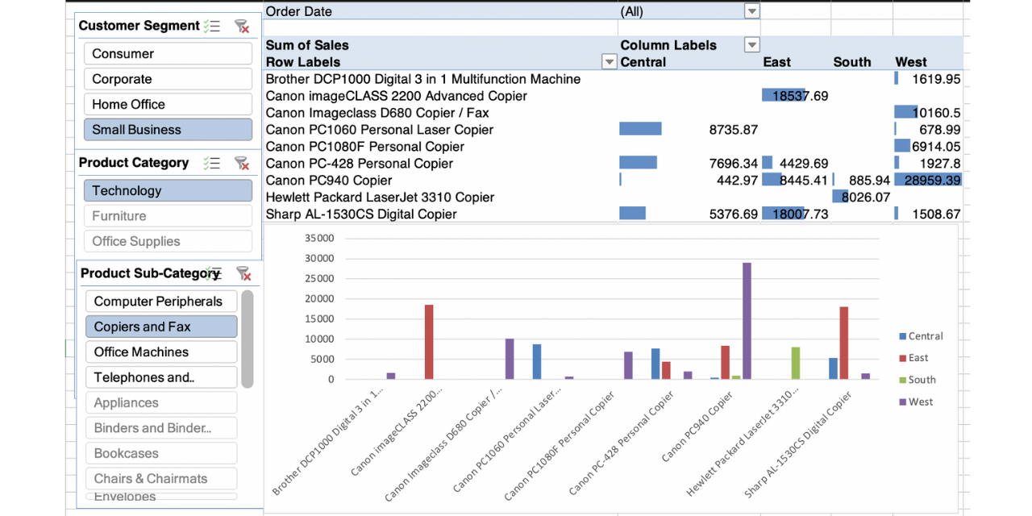Clear the Product Category filter icon
The image size is (1032, 516).
241,163
